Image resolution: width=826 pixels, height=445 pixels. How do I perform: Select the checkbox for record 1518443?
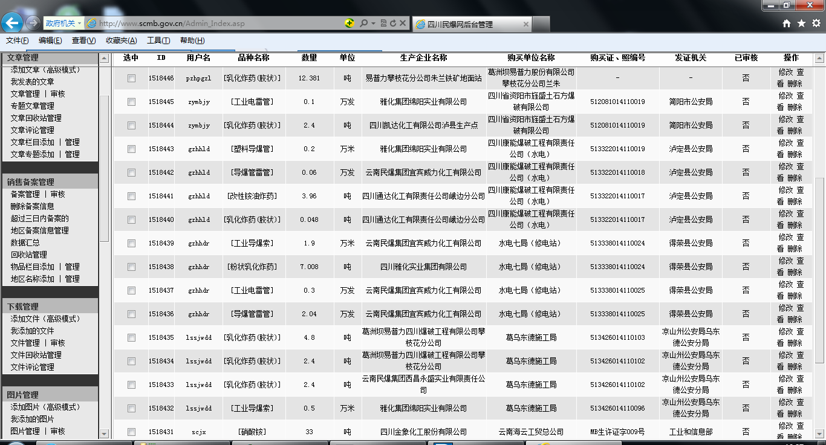click(131, 149)
